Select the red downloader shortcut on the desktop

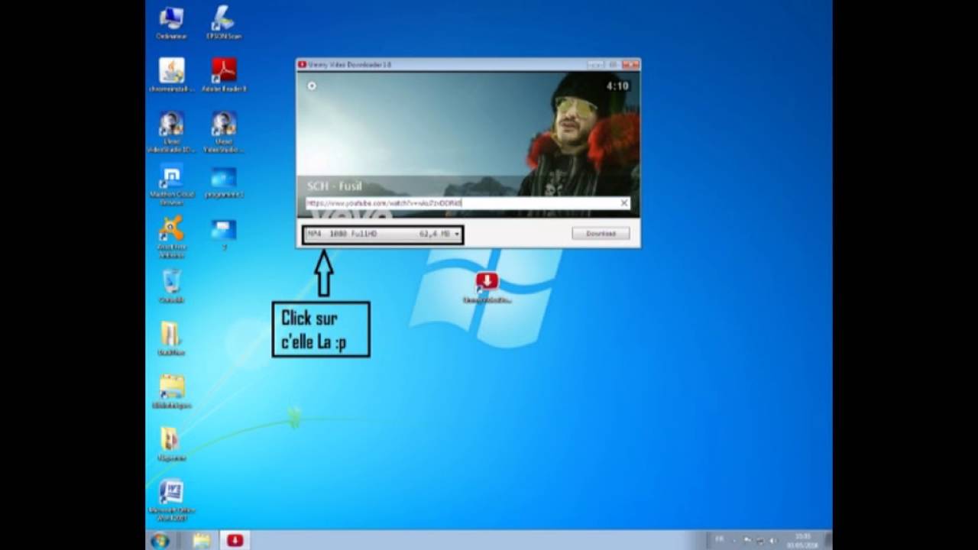pos(487,287)
